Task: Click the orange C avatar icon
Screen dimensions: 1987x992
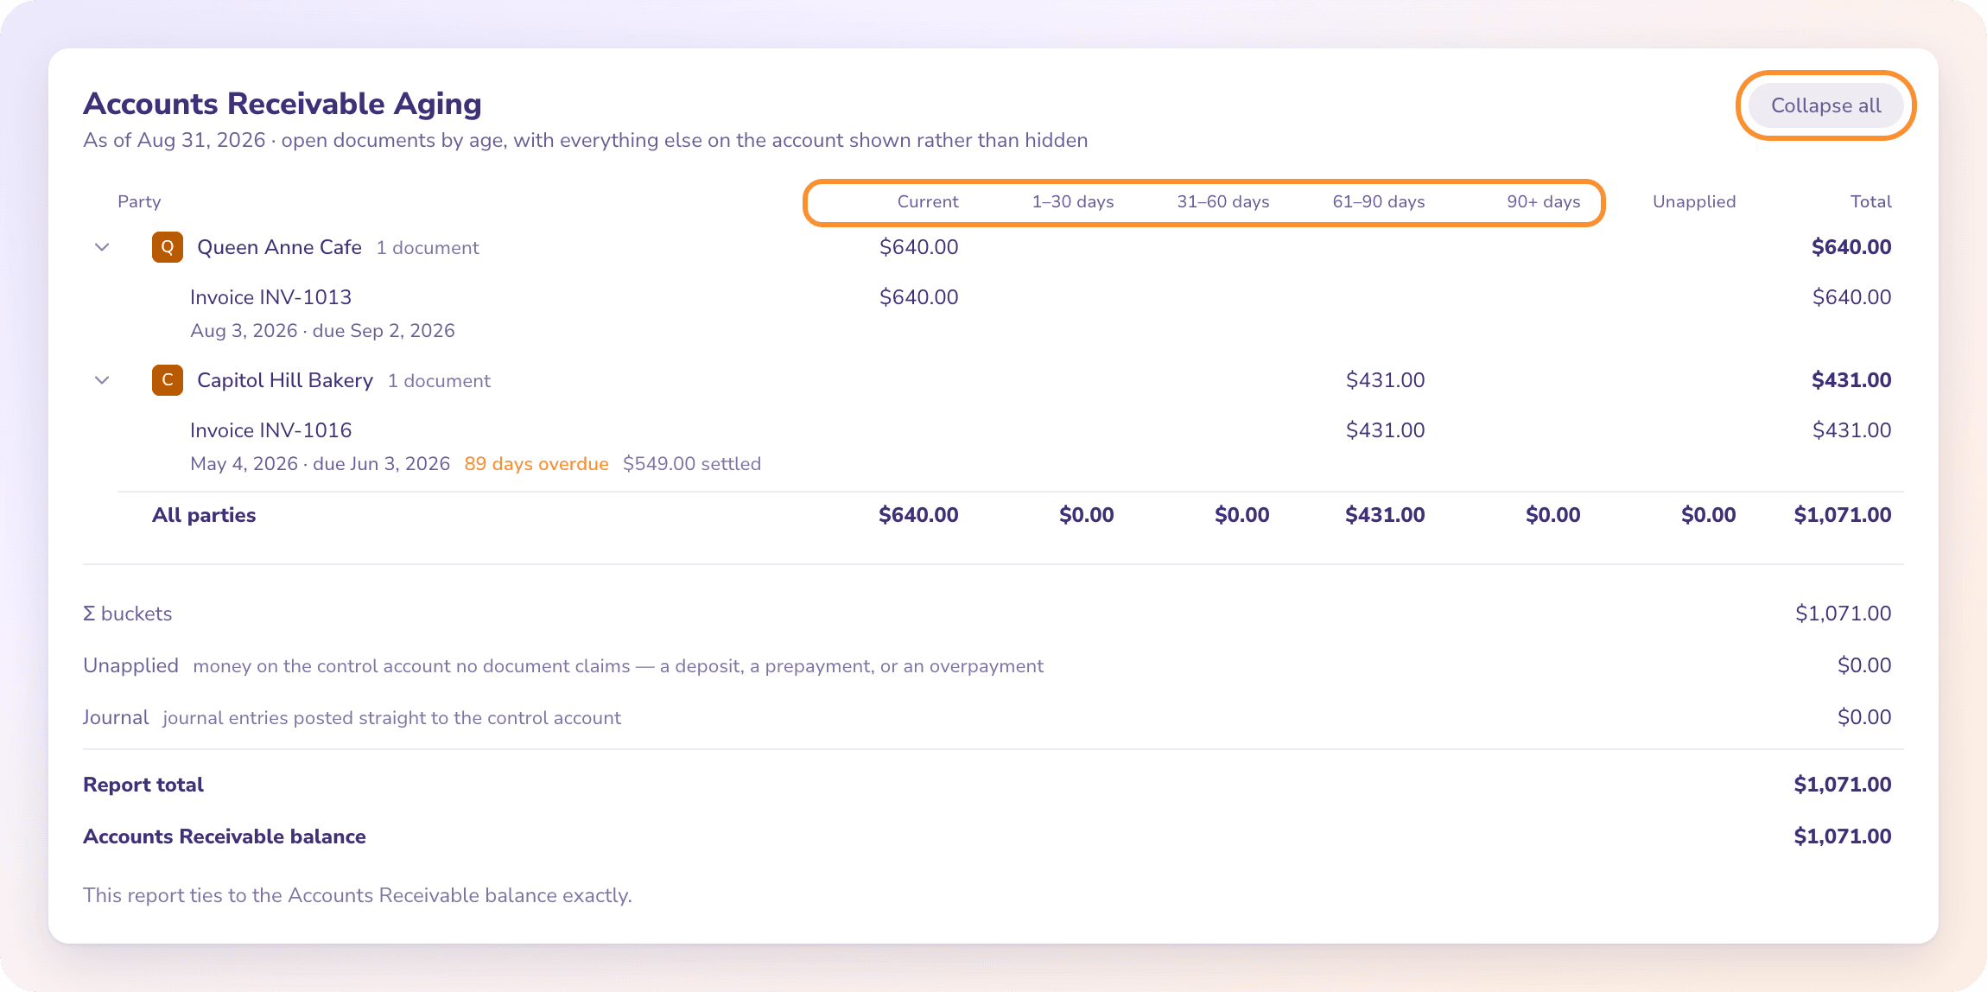Action: point(168,380)
